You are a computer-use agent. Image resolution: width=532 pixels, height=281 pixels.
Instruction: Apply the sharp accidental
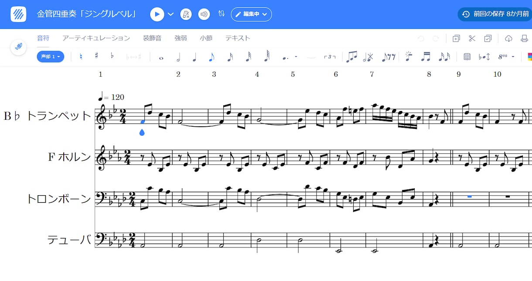tap(96, 56)
